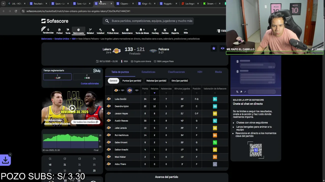Favorite this match with the star icon
This screenshot has width=325, height=182.
pyautogui.click(x=214, y=48)
